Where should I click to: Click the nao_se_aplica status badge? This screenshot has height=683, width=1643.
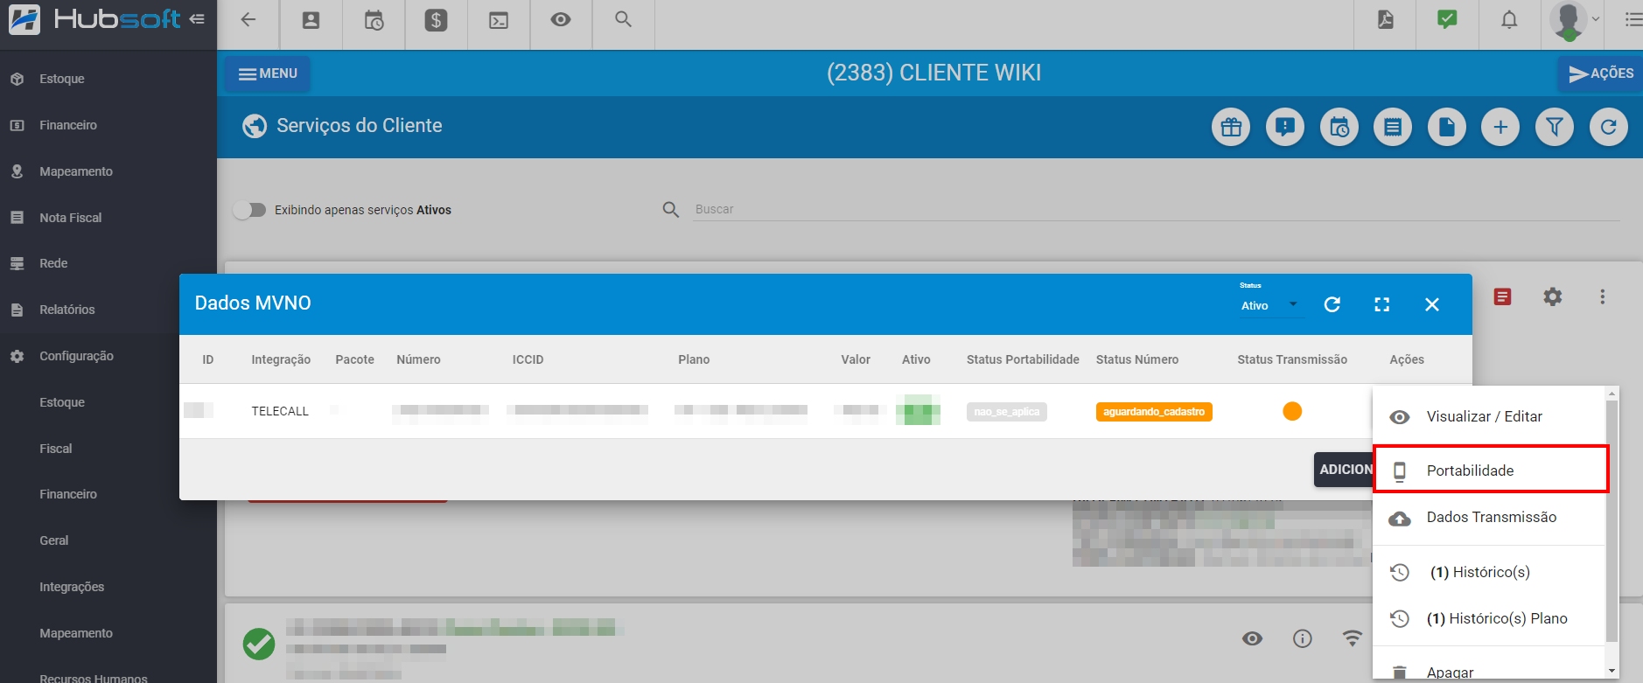click(1007, 412)
